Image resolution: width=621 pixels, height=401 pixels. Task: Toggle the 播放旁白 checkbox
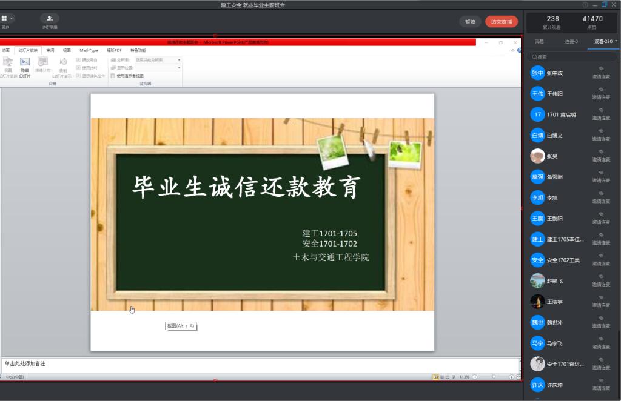point(78,60)
